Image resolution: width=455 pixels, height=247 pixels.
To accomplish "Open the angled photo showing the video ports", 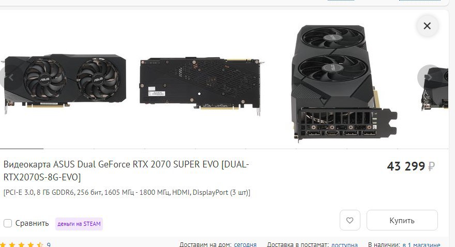I will pyautogui.click(x=344, y=83).
